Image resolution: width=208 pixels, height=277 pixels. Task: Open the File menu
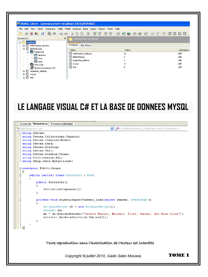pos(21,29)
